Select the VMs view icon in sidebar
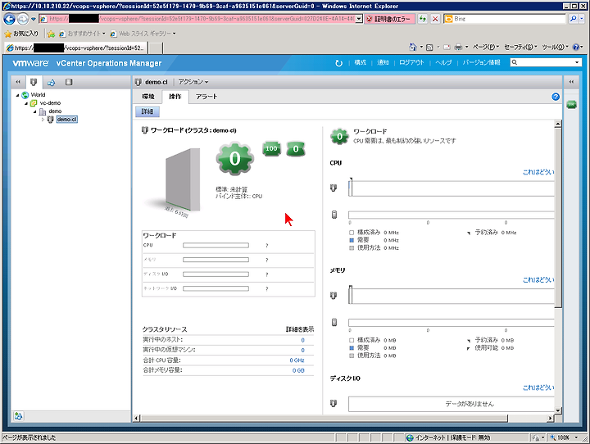Image resolution: width=590 pixels, height=444 pixels. [x=51, y=82]
